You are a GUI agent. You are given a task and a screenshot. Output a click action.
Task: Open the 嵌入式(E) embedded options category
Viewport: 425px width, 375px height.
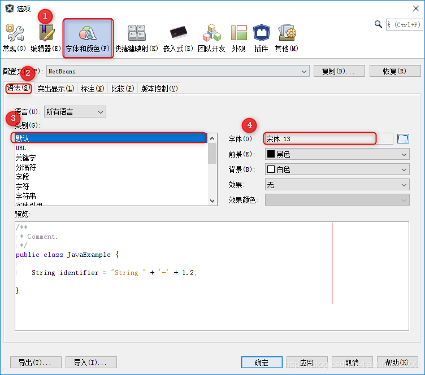(x=178, y=38)
